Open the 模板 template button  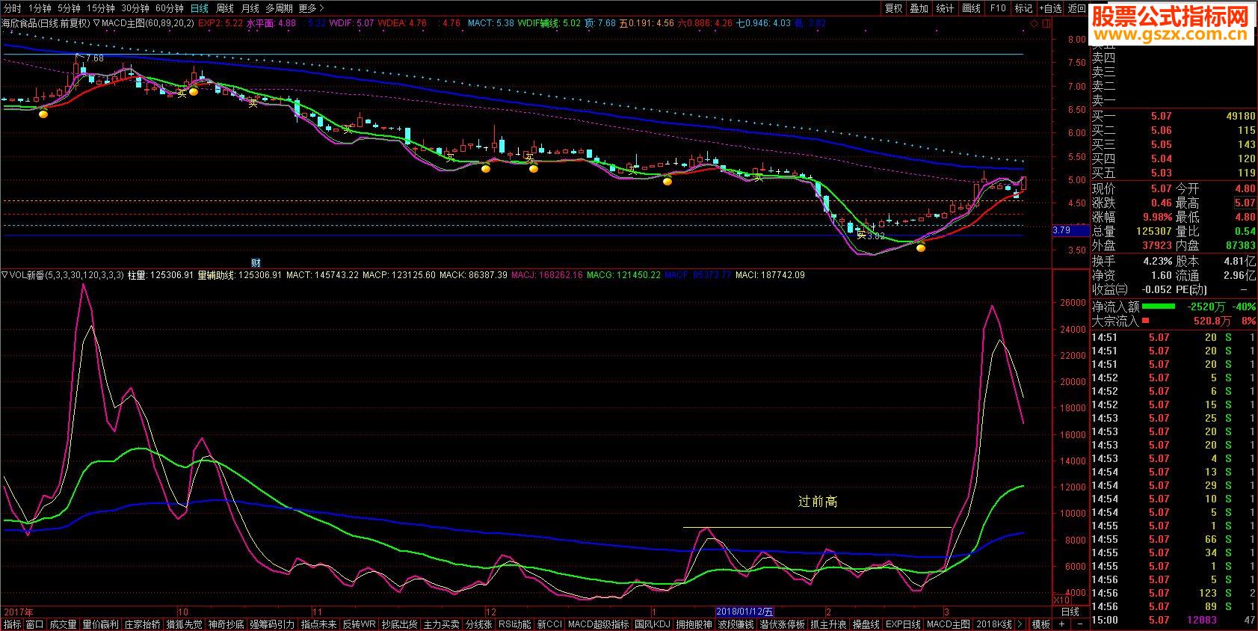(x=1040, y=624)
